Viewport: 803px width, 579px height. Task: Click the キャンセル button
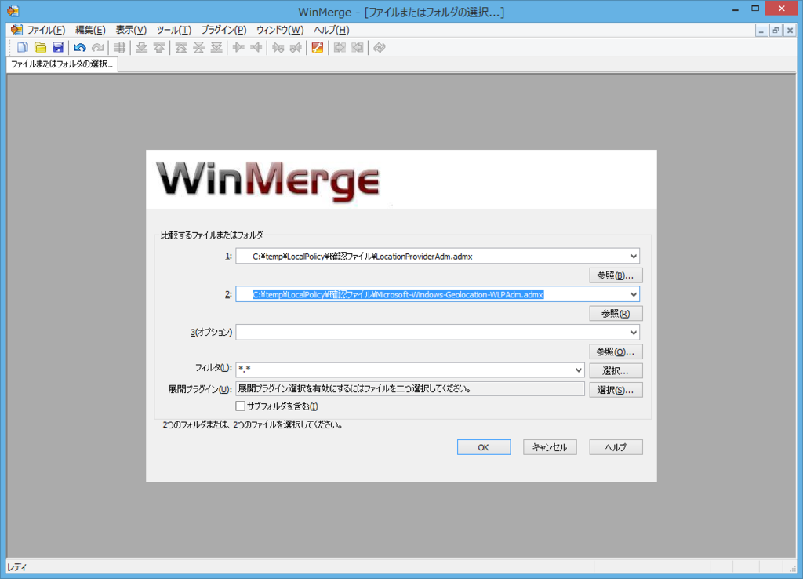[x=550, y=447]
